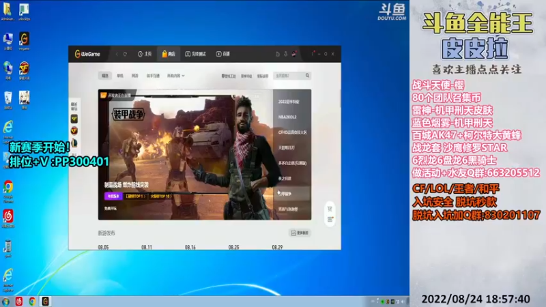The height and width of the screenshot is (307, 546).
Task: Open NetEase Music from the taskbar
Action: click(x=19, y=302)
